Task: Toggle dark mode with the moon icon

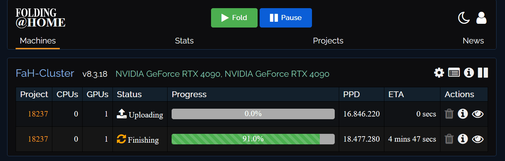Action: tap(464, 18)
